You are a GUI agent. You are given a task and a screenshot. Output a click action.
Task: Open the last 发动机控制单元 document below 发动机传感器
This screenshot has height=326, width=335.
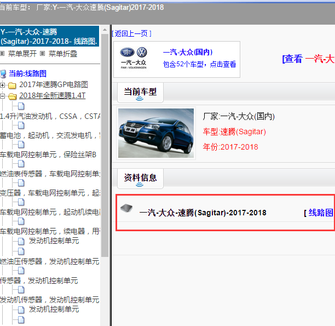click(54, 309)
